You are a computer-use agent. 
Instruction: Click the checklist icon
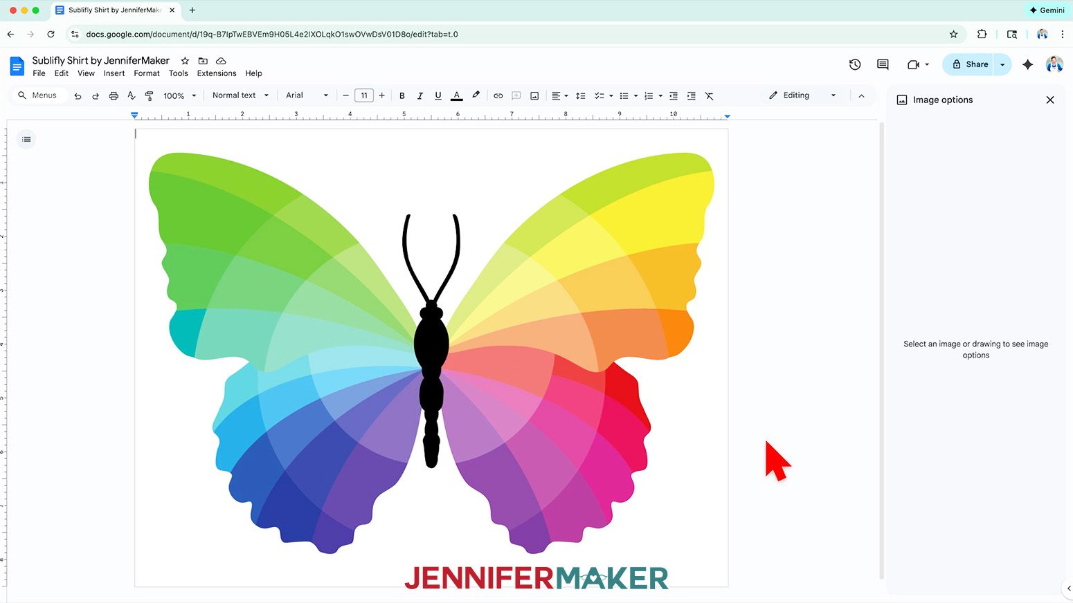[x=599, y=96]
